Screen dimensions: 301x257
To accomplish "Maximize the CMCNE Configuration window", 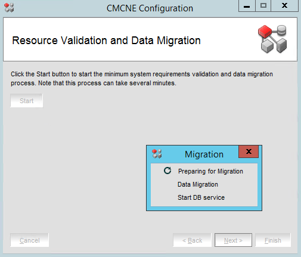I will (263, 6).
